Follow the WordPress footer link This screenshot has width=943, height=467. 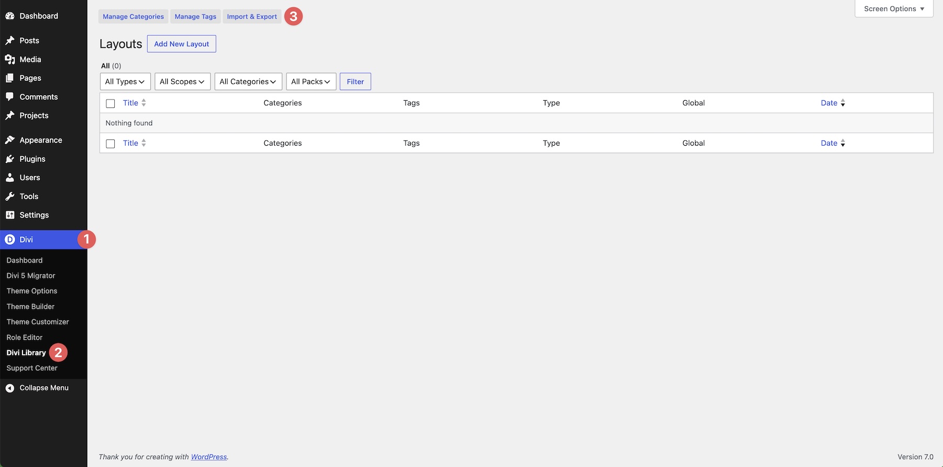coord(209,457)
